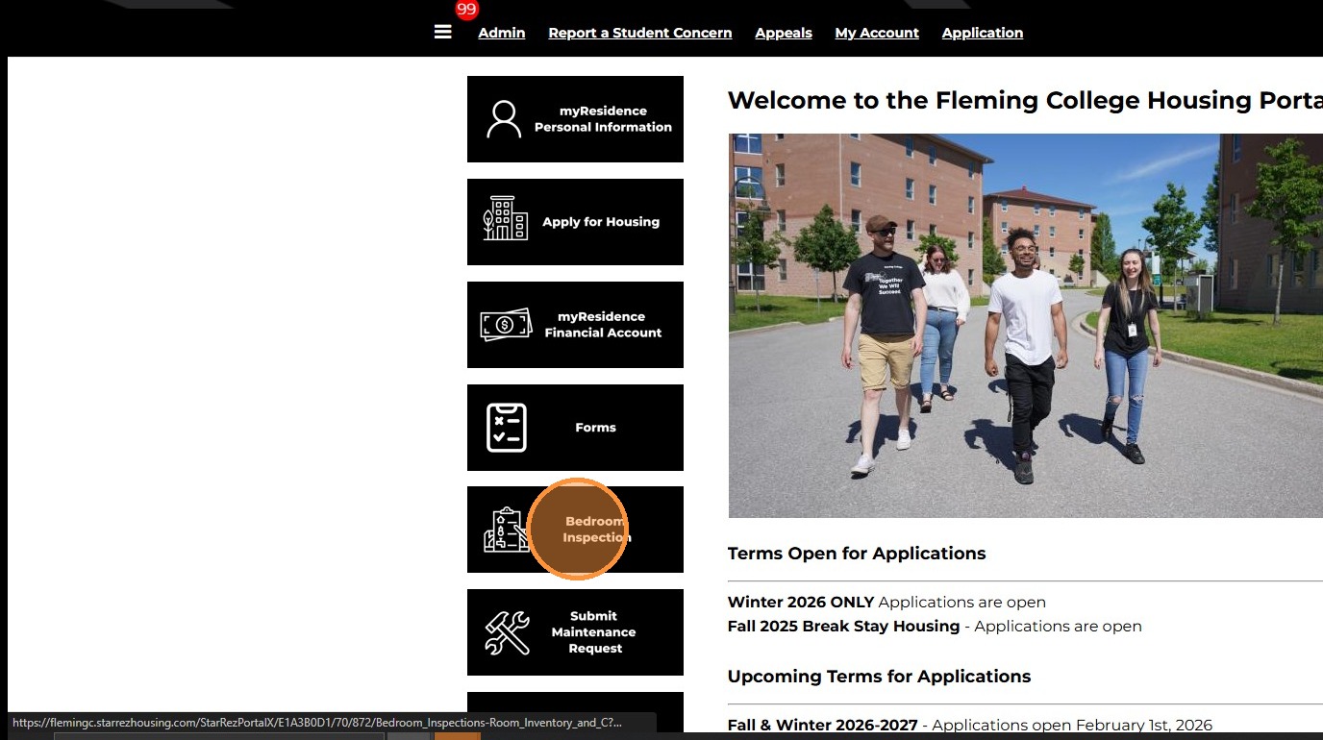Click the Winter 2026 ONLY applications line
1323x740 pixels.
886,603
